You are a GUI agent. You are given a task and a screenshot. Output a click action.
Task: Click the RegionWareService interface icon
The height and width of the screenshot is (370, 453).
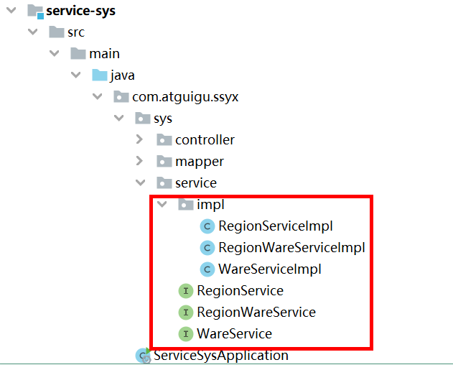coord(187,313)
